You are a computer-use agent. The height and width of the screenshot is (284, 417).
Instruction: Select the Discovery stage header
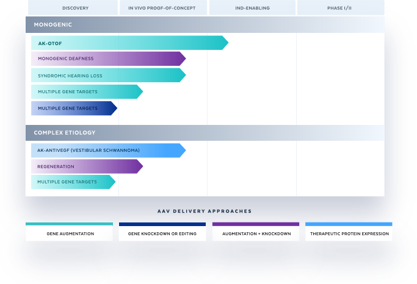tap(73, 8)
